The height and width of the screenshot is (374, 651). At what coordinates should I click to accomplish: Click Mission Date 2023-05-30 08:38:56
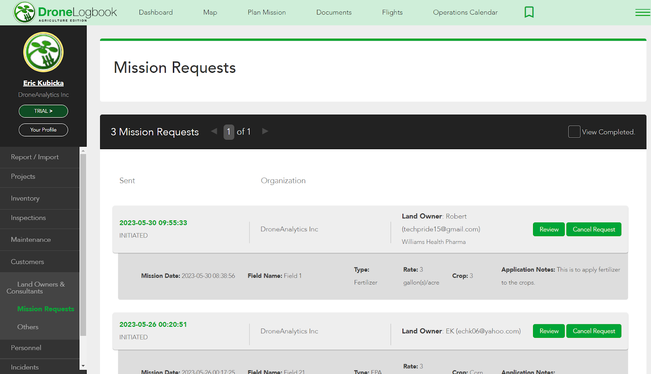(x=188, y=276)
